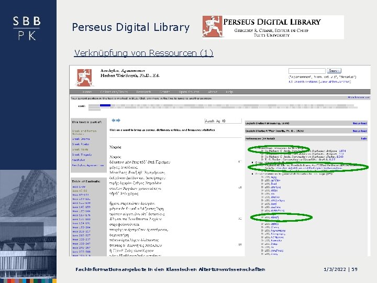Click the SBB PK logo
The image size is (377, 283).
27,28
